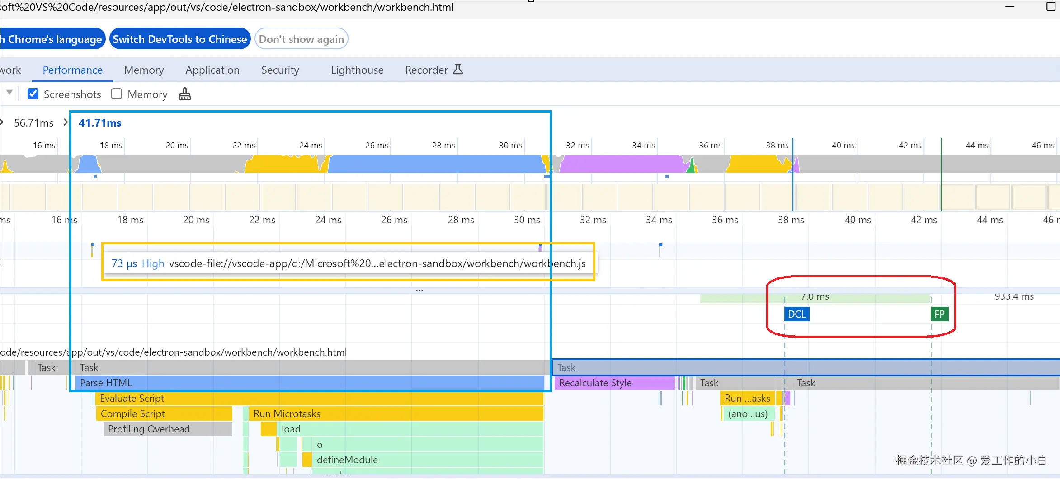Open the dropdown arrow beside Screenshots
The height and width of the screenshot is (479, 1060).
pyautogui.click(x=9, y=93)
